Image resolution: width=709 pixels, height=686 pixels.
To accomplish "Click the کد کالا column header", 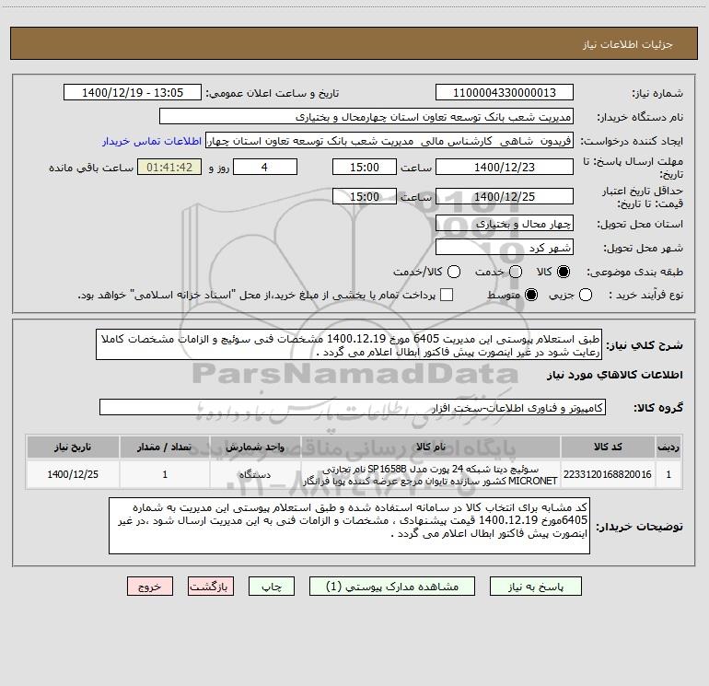I will pos(608,447).
